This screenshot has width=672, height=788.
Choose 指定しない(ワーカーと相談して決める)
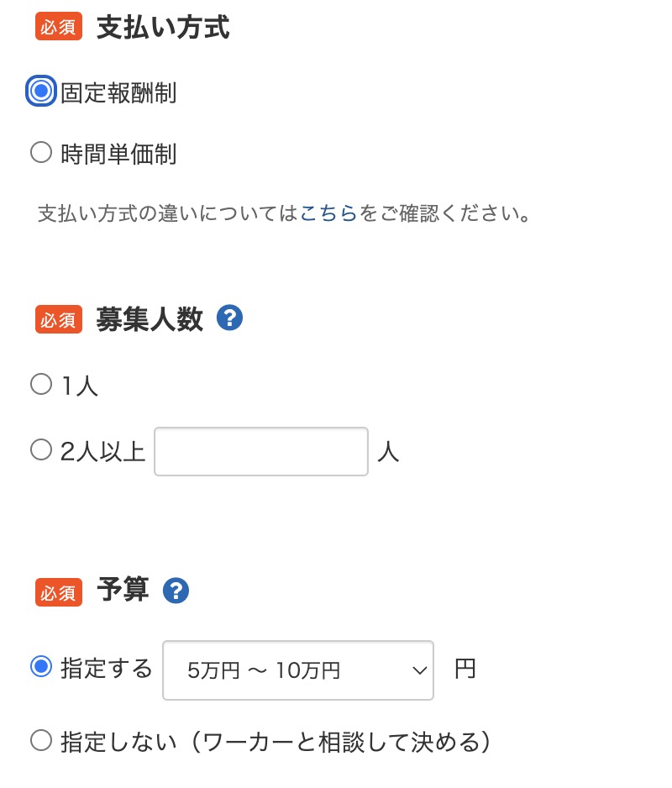pos(41,740)
